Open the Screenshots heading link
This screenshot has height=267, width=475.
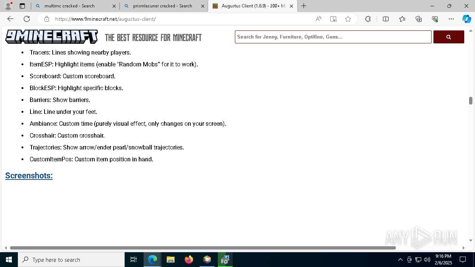click(29, 175)
